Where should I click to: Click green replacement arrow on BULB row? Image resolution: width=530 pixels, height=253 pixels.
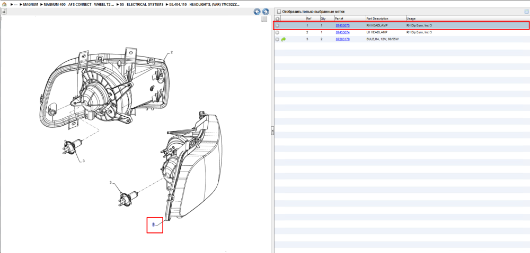click(x=284, y=40)
